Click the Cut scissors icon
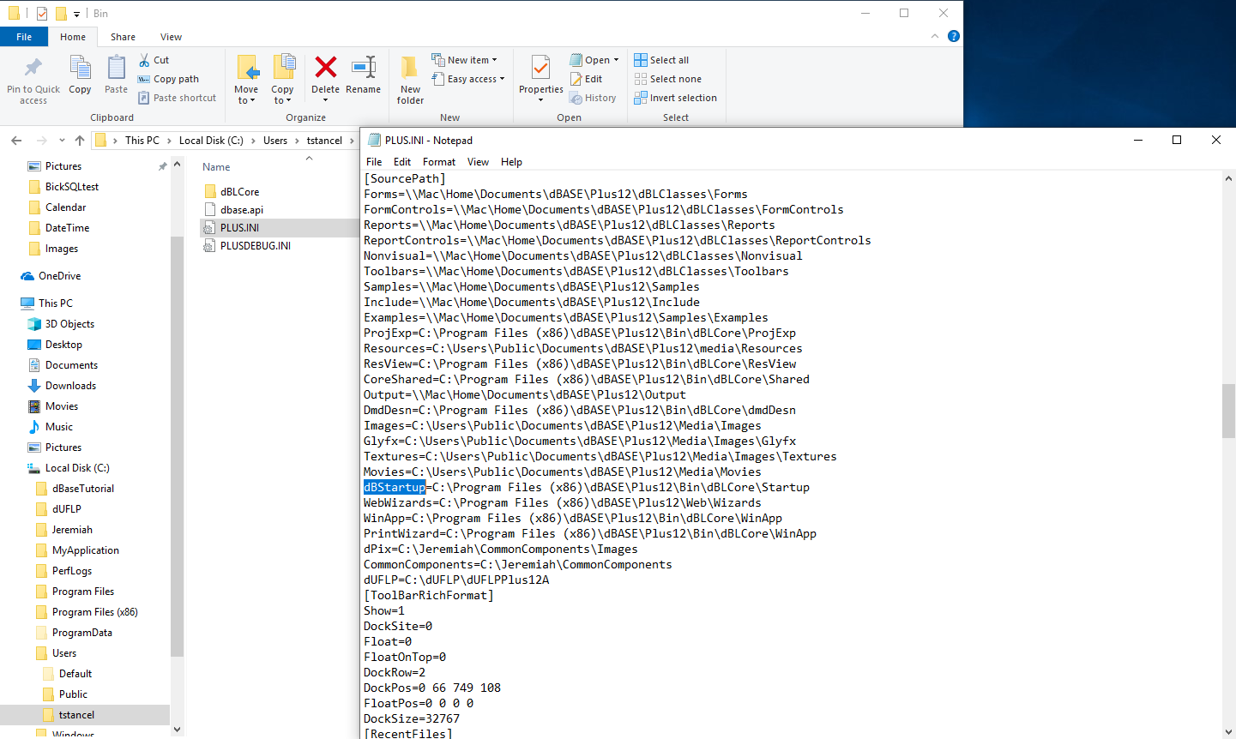The height and width of the screenshot is (739, 1236). tap(145, 60)
